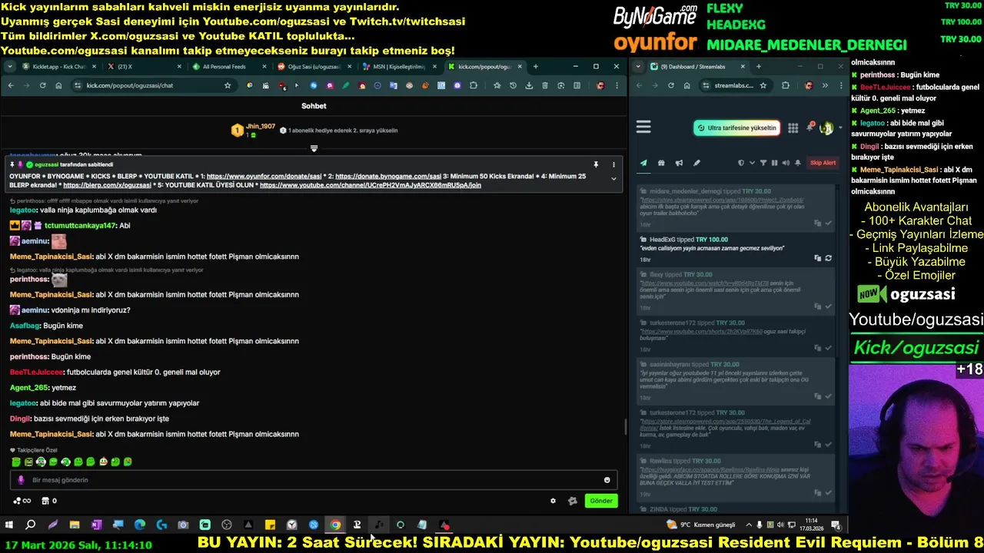Viewport: 984px width, 553px height.
Task: Click the Gönder send button
Action: [601, 501]
